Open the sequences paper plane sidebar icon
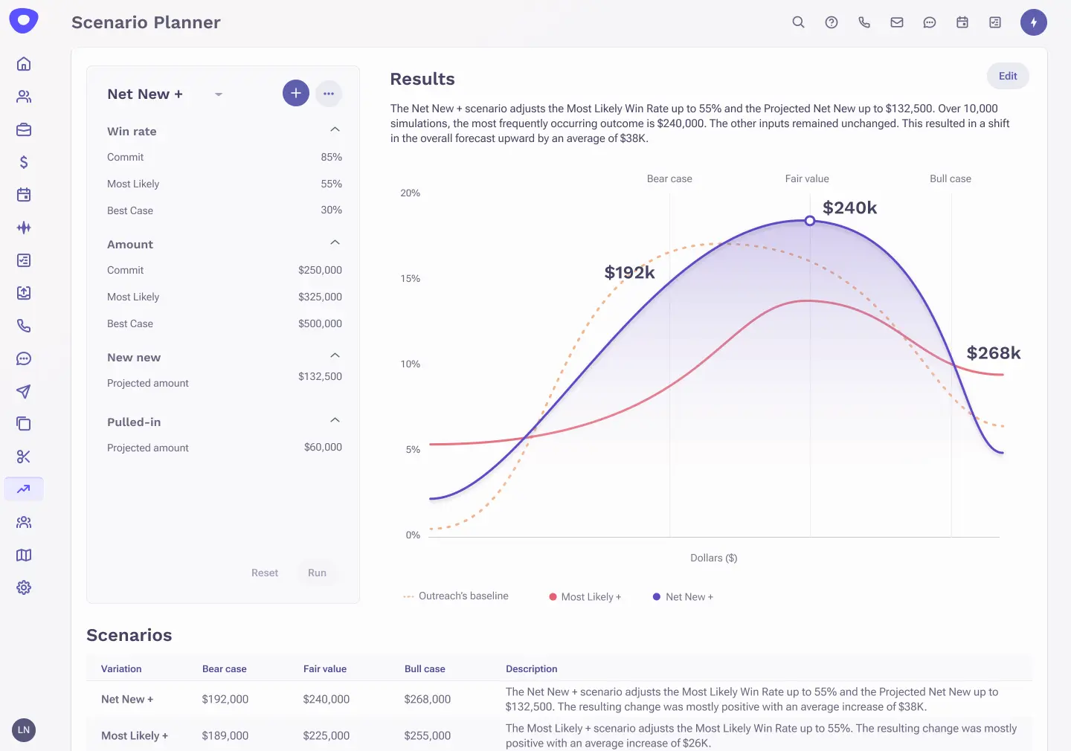Viewport: 1071px width, 751px height. 23,391
